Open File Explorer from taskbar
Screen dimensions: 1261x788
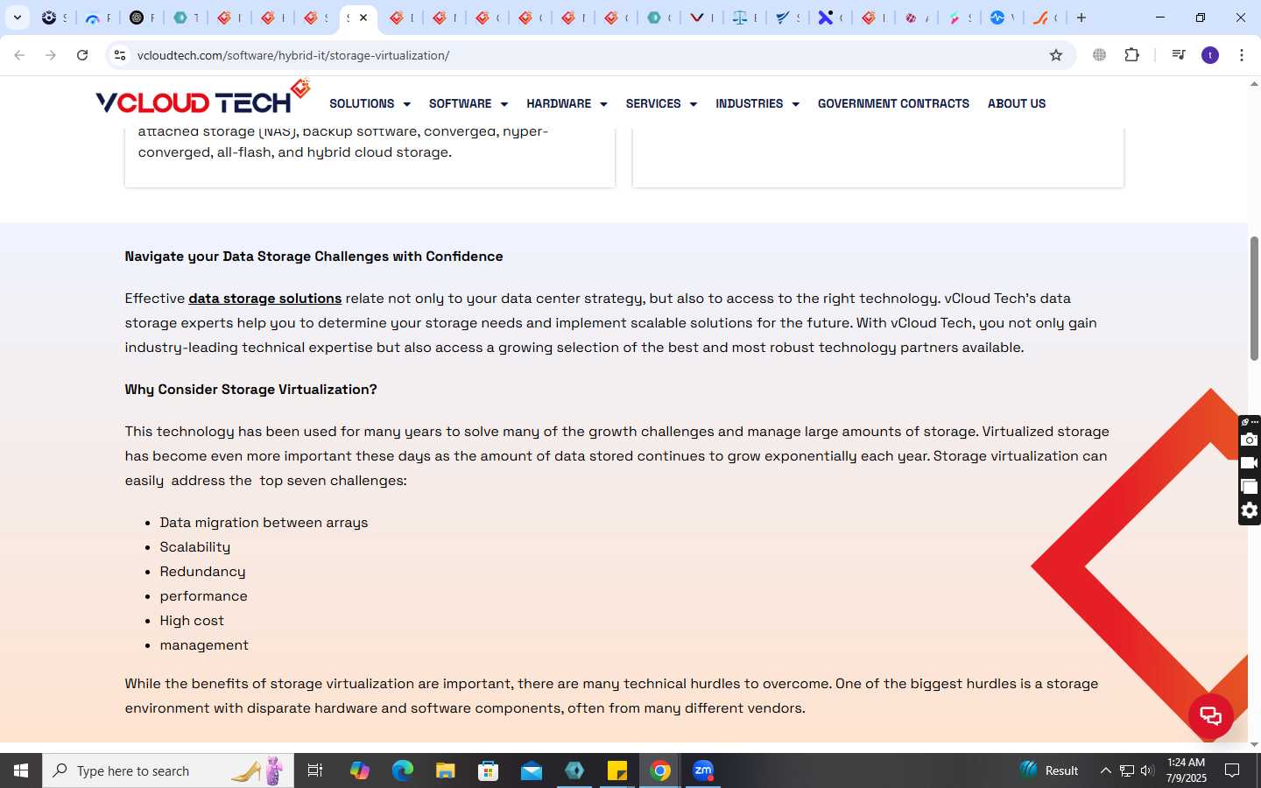(445, 770)
